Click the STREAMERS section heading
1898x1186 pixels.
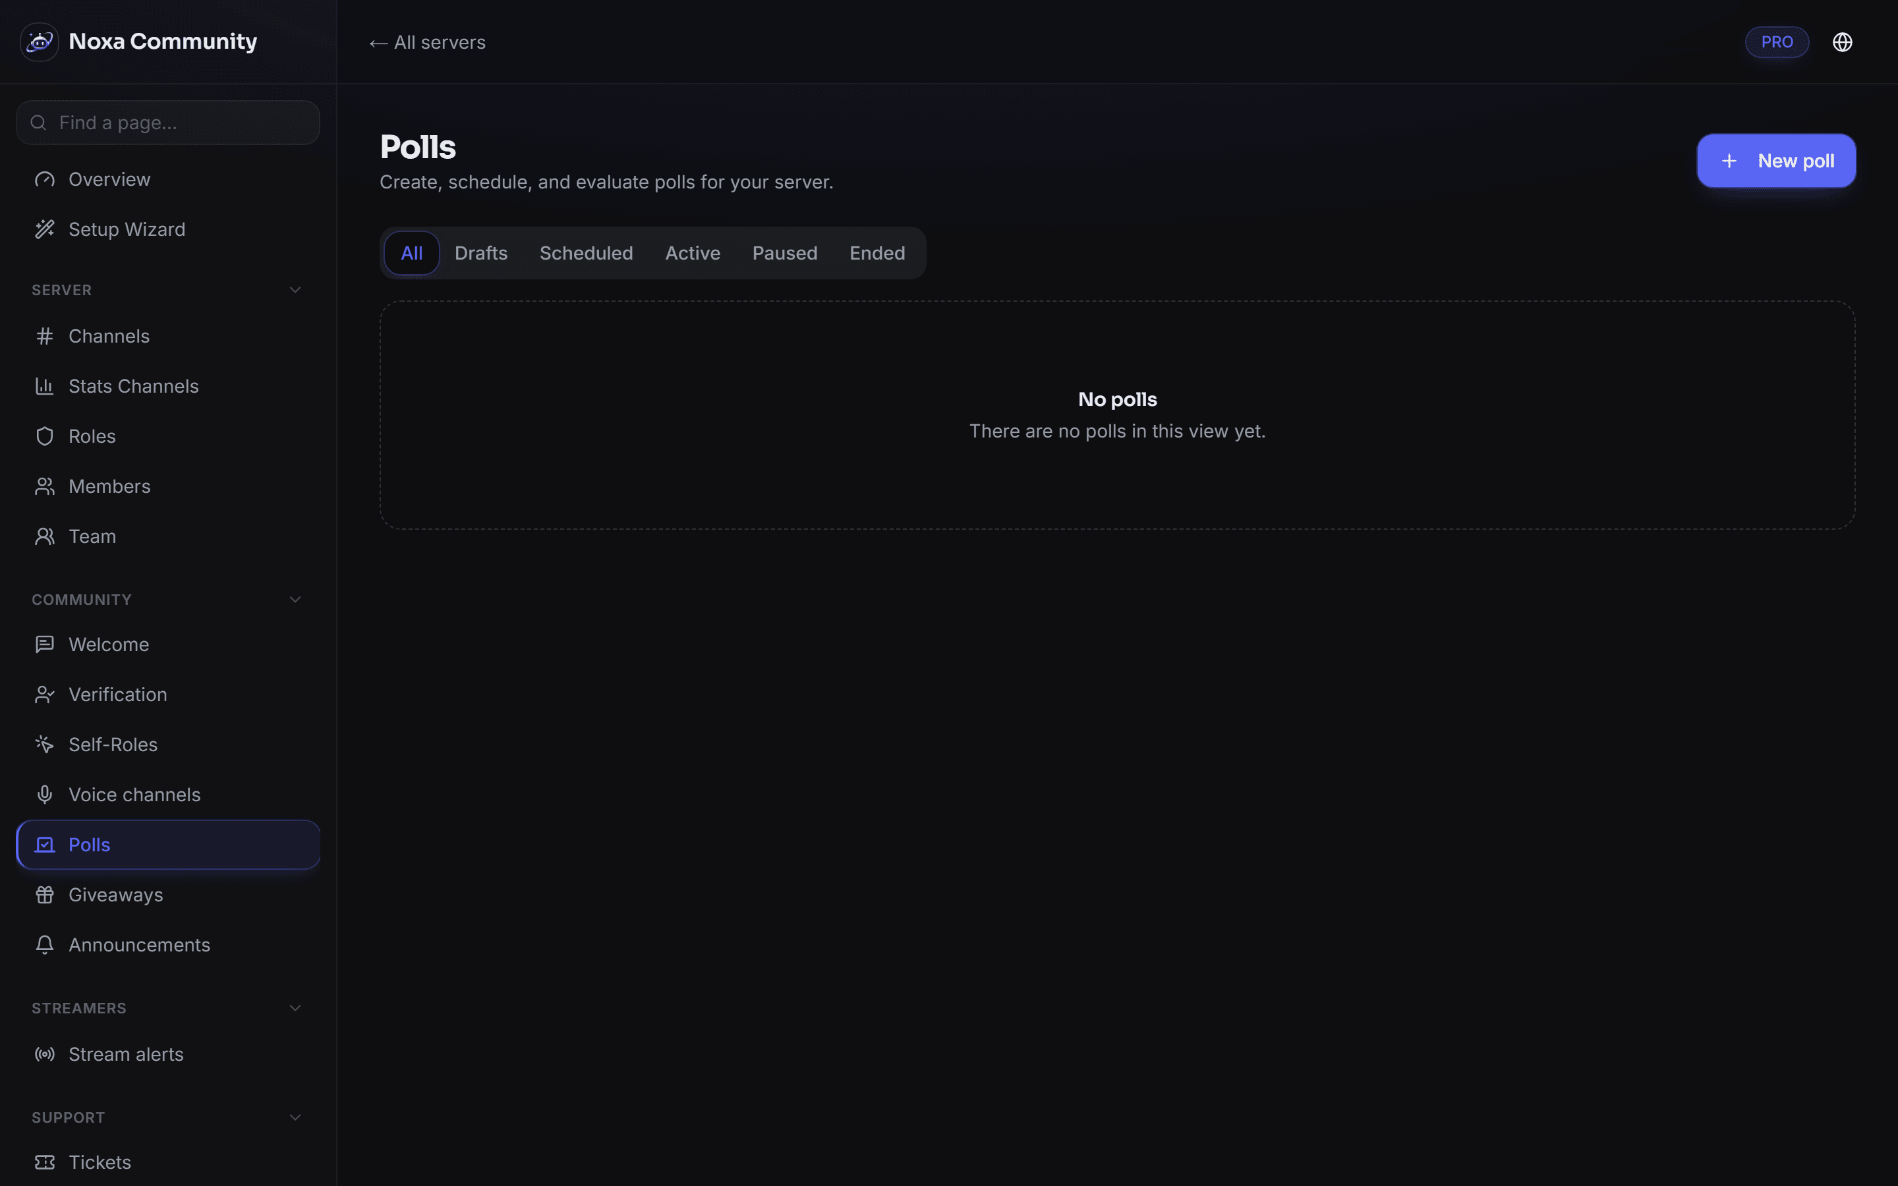pos(79,1009)
